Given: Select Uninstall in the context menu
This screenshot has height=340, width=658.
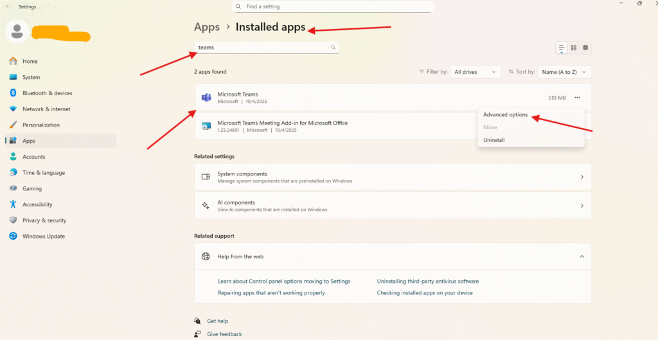Looking at the screenshot, I should tap(493, 140).
